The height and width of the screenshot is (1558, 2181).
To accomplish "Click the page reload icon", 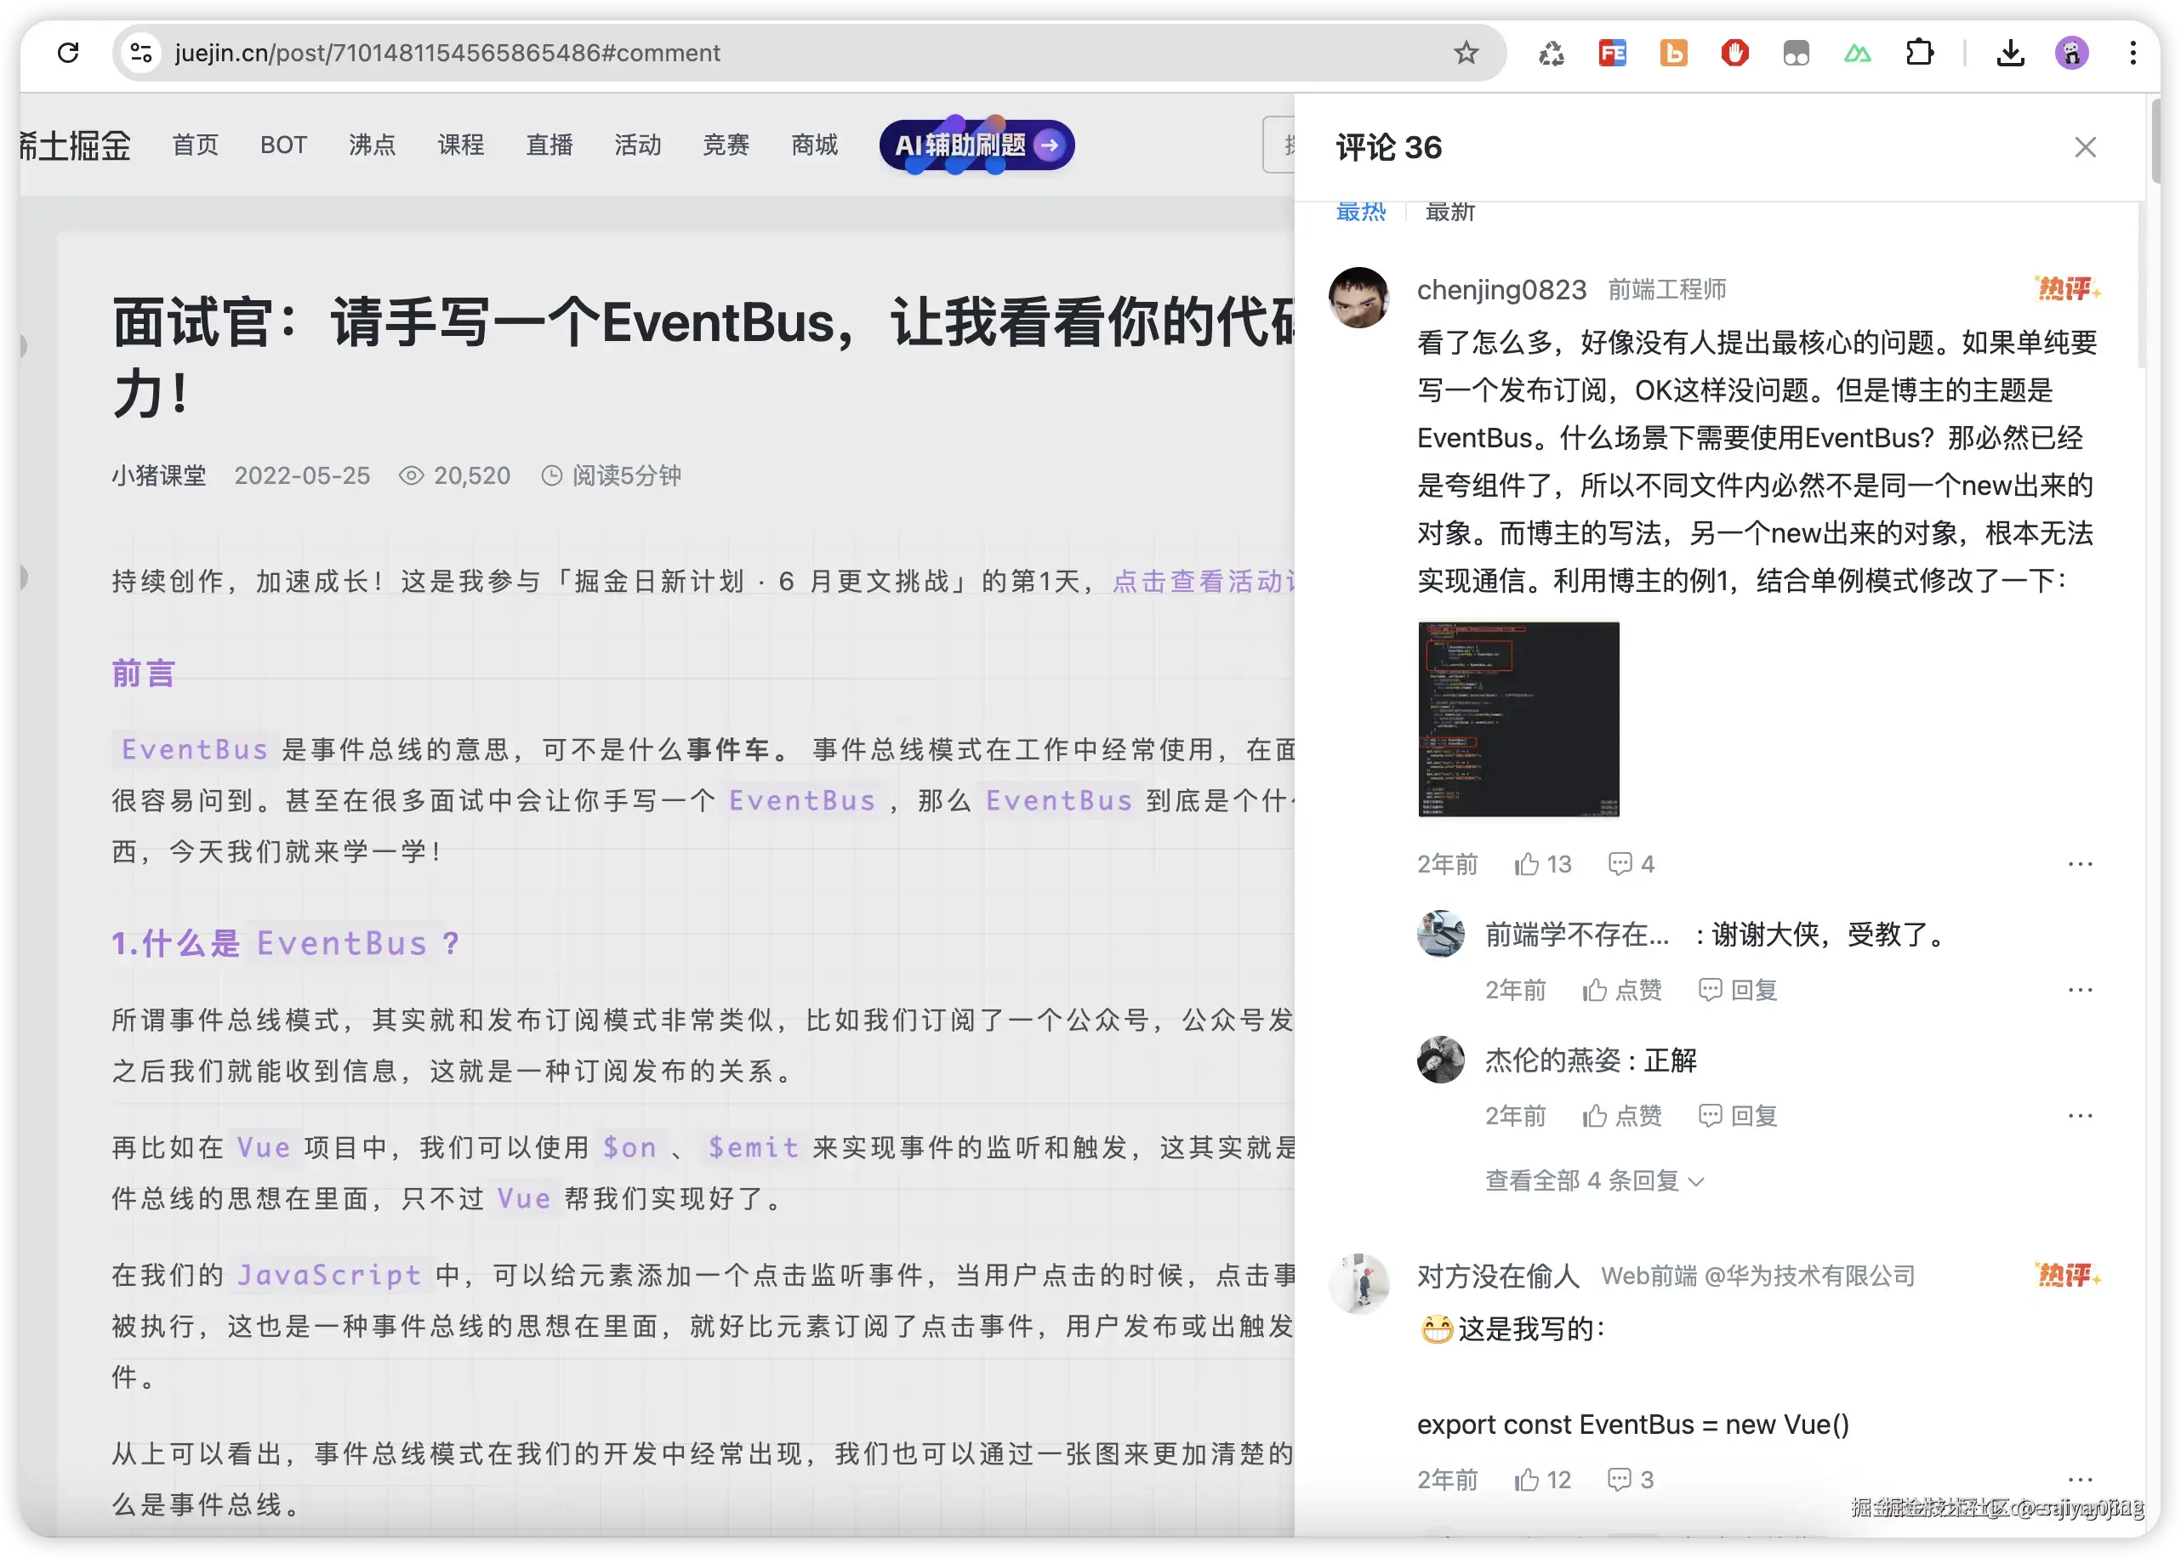I will coord(67,53).
